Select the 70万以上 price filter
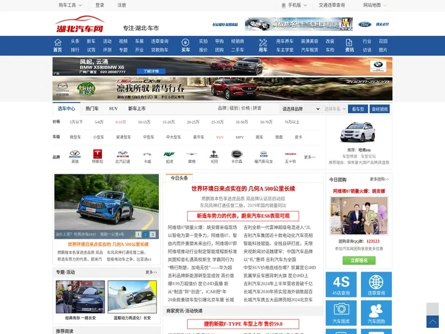This screenshot has height=334, width=445. [x=292, y=122]
